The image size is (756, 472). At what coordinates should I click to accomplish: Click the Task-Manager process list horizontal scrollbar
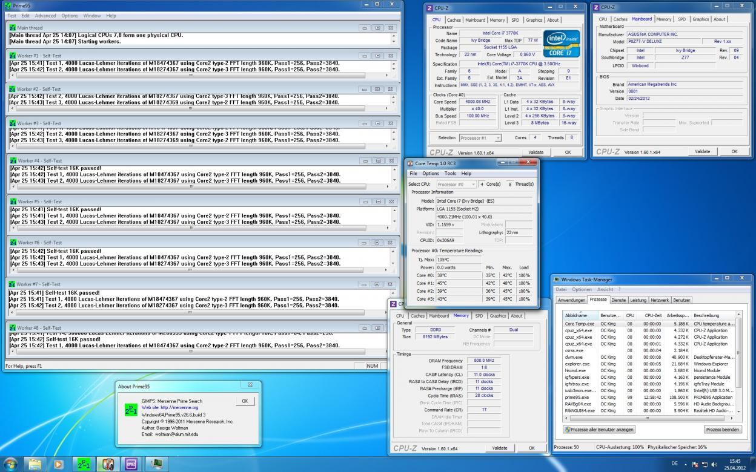[x=648, y=418]
